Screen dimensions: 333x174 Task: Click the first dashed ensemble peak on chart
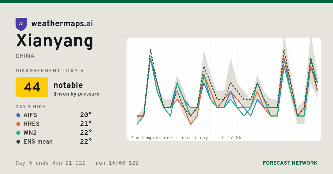(150, 50)
